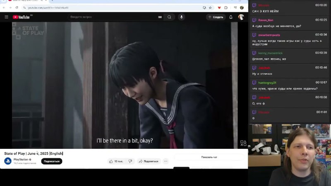Open the media control icon in browser toolbar

coord(235,7)
